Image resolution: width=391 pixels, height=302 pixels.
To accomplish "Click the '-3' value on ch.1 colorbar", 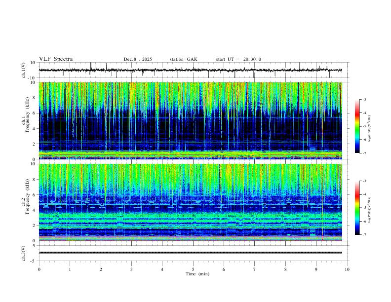I will pos(364,99).
